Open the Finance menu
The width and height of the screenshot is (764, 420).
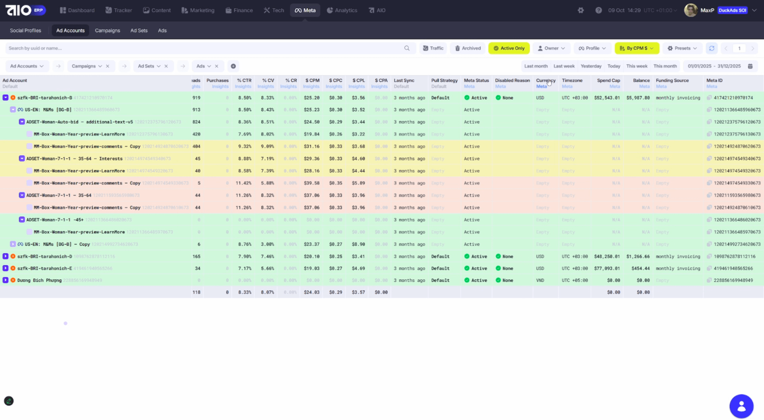coord(239,10)
